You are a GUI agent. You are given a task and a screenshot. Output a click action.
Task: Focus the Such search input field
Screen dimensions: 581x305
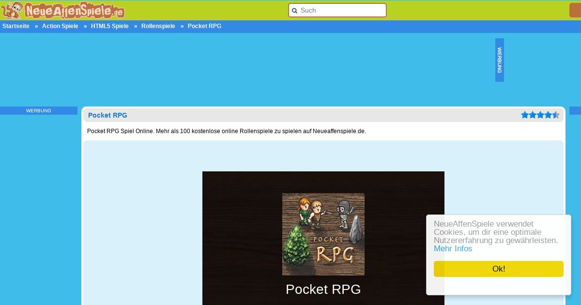[337, 10]
